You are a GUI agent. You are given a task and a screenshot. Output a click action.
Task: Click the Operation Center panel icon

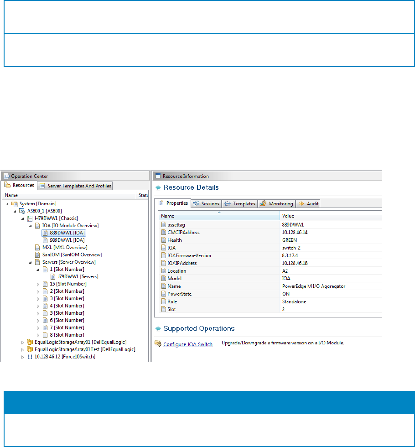coord(6,176)
